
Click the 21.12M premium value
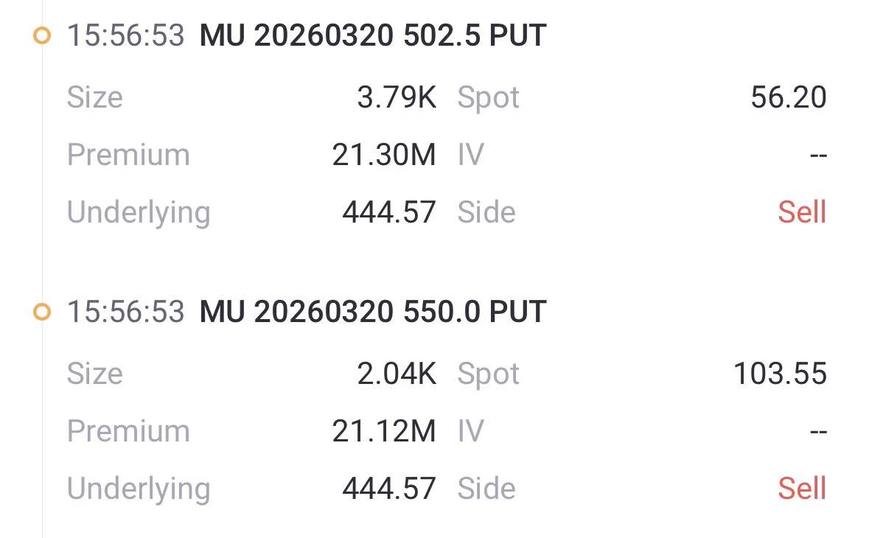coord(384,431)
